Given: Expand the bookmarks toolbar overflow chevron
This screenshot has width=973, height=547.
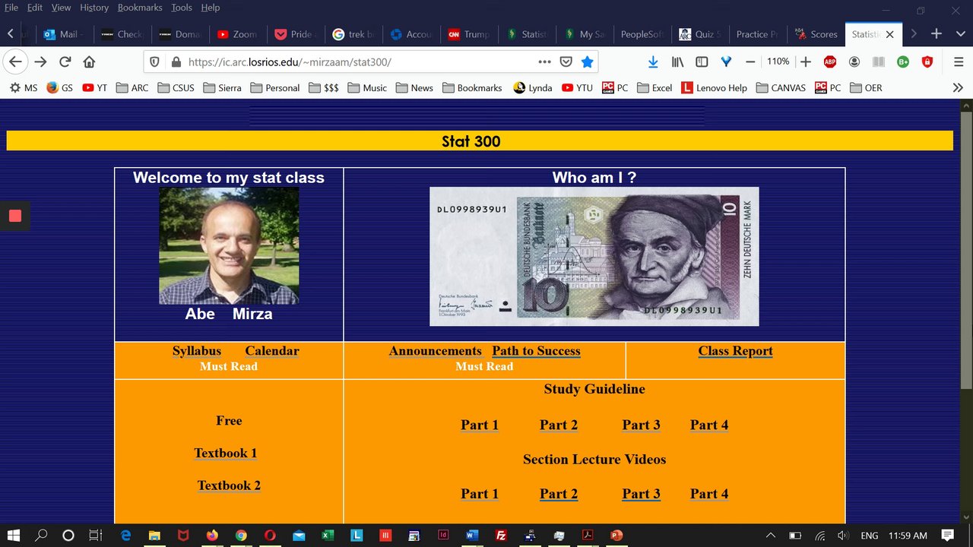Looking at the screenshot, I should click(x=958, y=87).
